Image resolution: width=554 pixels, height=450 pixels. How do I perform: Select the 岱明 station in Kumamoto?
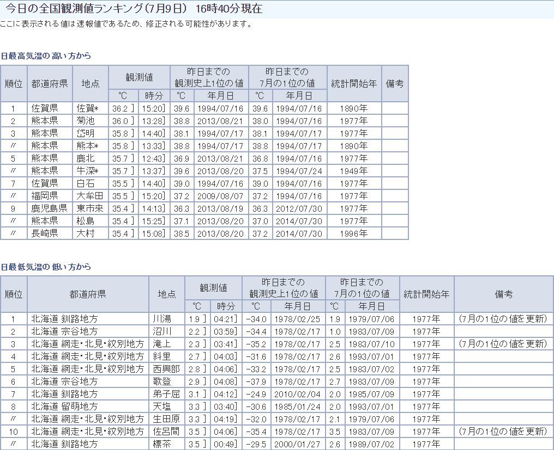point(86,133)
